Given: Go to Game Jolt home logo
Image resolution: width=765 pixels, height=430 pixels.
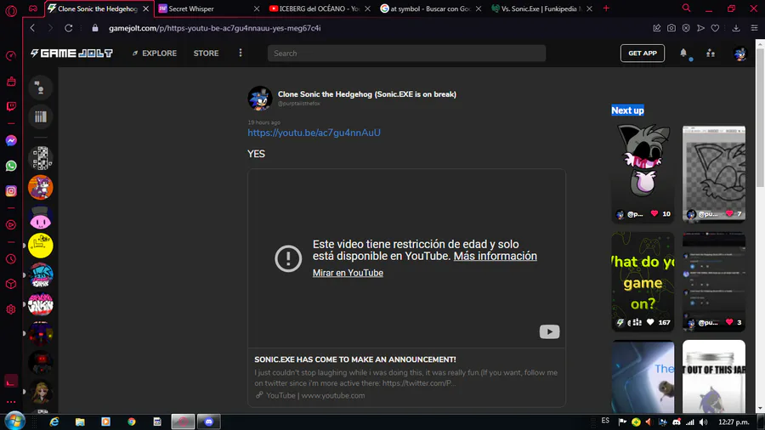Looking at the screenshot, I should (x=71, y=54).
